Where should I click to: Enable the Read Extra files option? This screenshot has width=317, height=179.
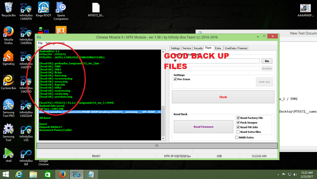238,132
